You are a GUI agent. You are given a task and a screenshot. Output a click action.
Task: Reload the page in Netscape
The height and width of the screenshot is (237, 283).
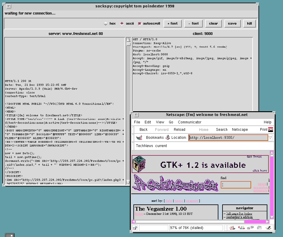point(179,130)
